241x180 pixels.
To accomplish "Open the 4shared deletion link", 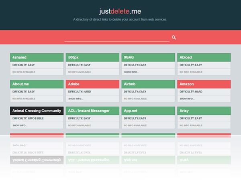I will point(37,57).
